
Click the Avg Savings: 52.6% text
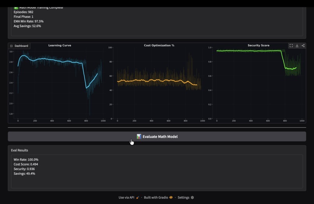tap(27, 26)
